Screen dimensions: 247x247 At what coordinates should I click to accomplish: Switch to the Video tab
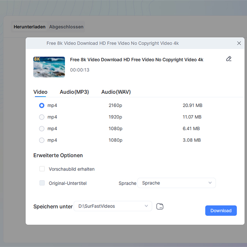[40, 92]
